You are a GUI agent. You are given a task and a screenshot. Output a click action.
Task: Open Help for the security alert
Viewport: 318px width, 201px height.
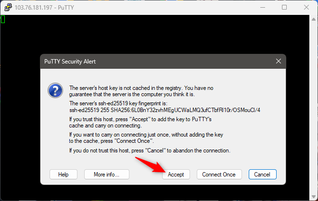[64, 175]
